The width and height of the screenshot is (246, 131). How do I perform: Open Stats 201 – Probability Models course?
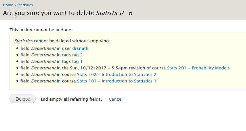coord(198,68)
